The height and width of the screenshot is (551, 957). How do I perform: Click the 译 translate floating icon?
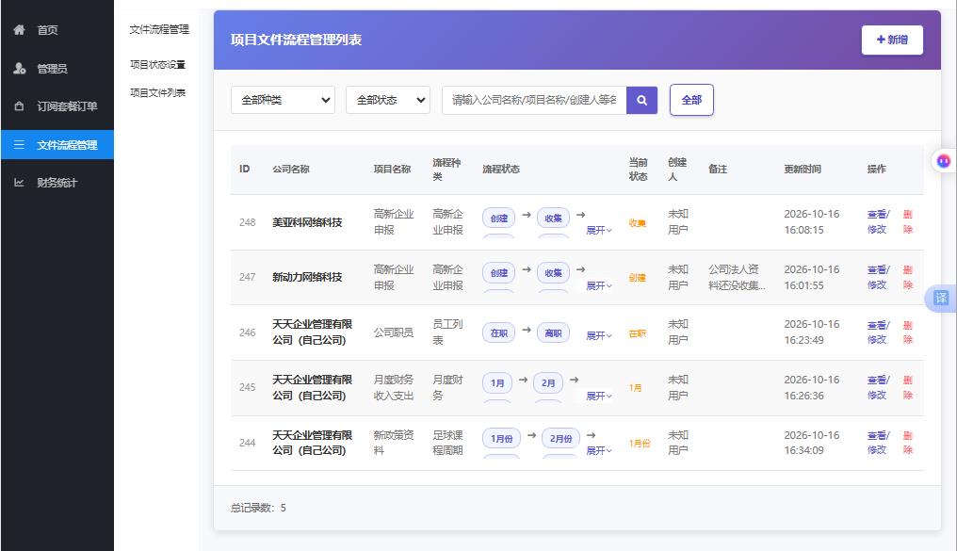[x=941, y=299]
